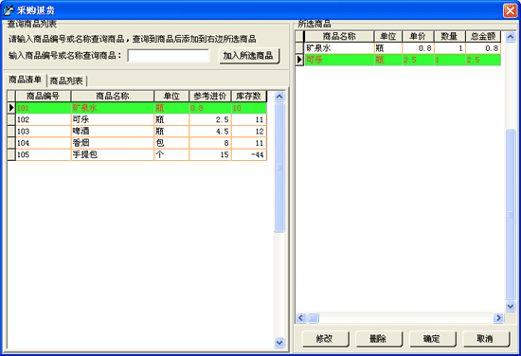Click the down arrow of the product list scrollbar
Screen dimensions: 521x356
click(279, 343)
